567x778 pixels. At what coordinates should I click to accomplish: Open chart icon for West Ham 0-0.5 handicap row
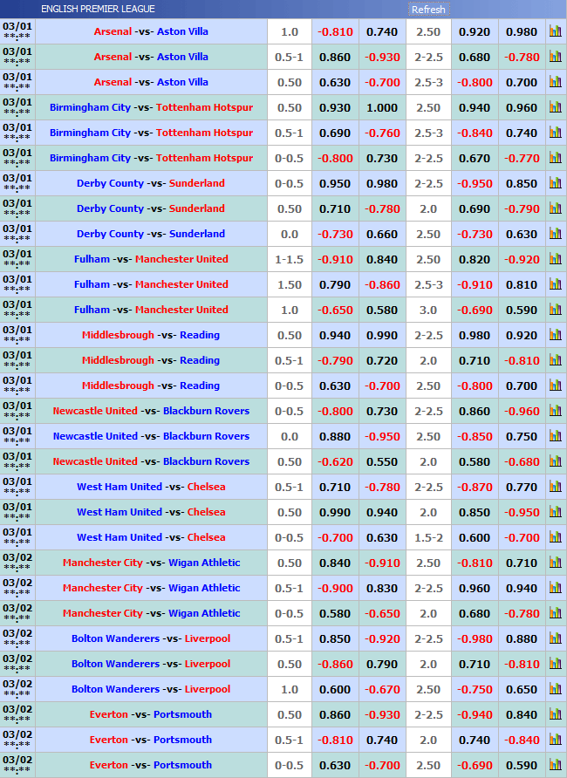tap(556, 537)
